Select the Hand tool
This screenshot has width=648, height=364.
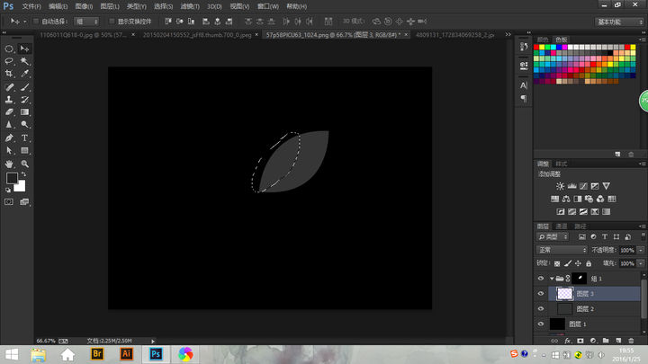point(9,164)
